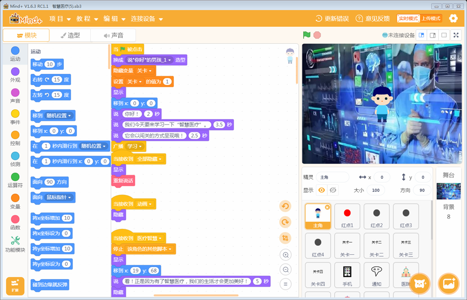The image size is (467, 300).
Task: Show sprite with the eye icon
Action: point(322,190)
